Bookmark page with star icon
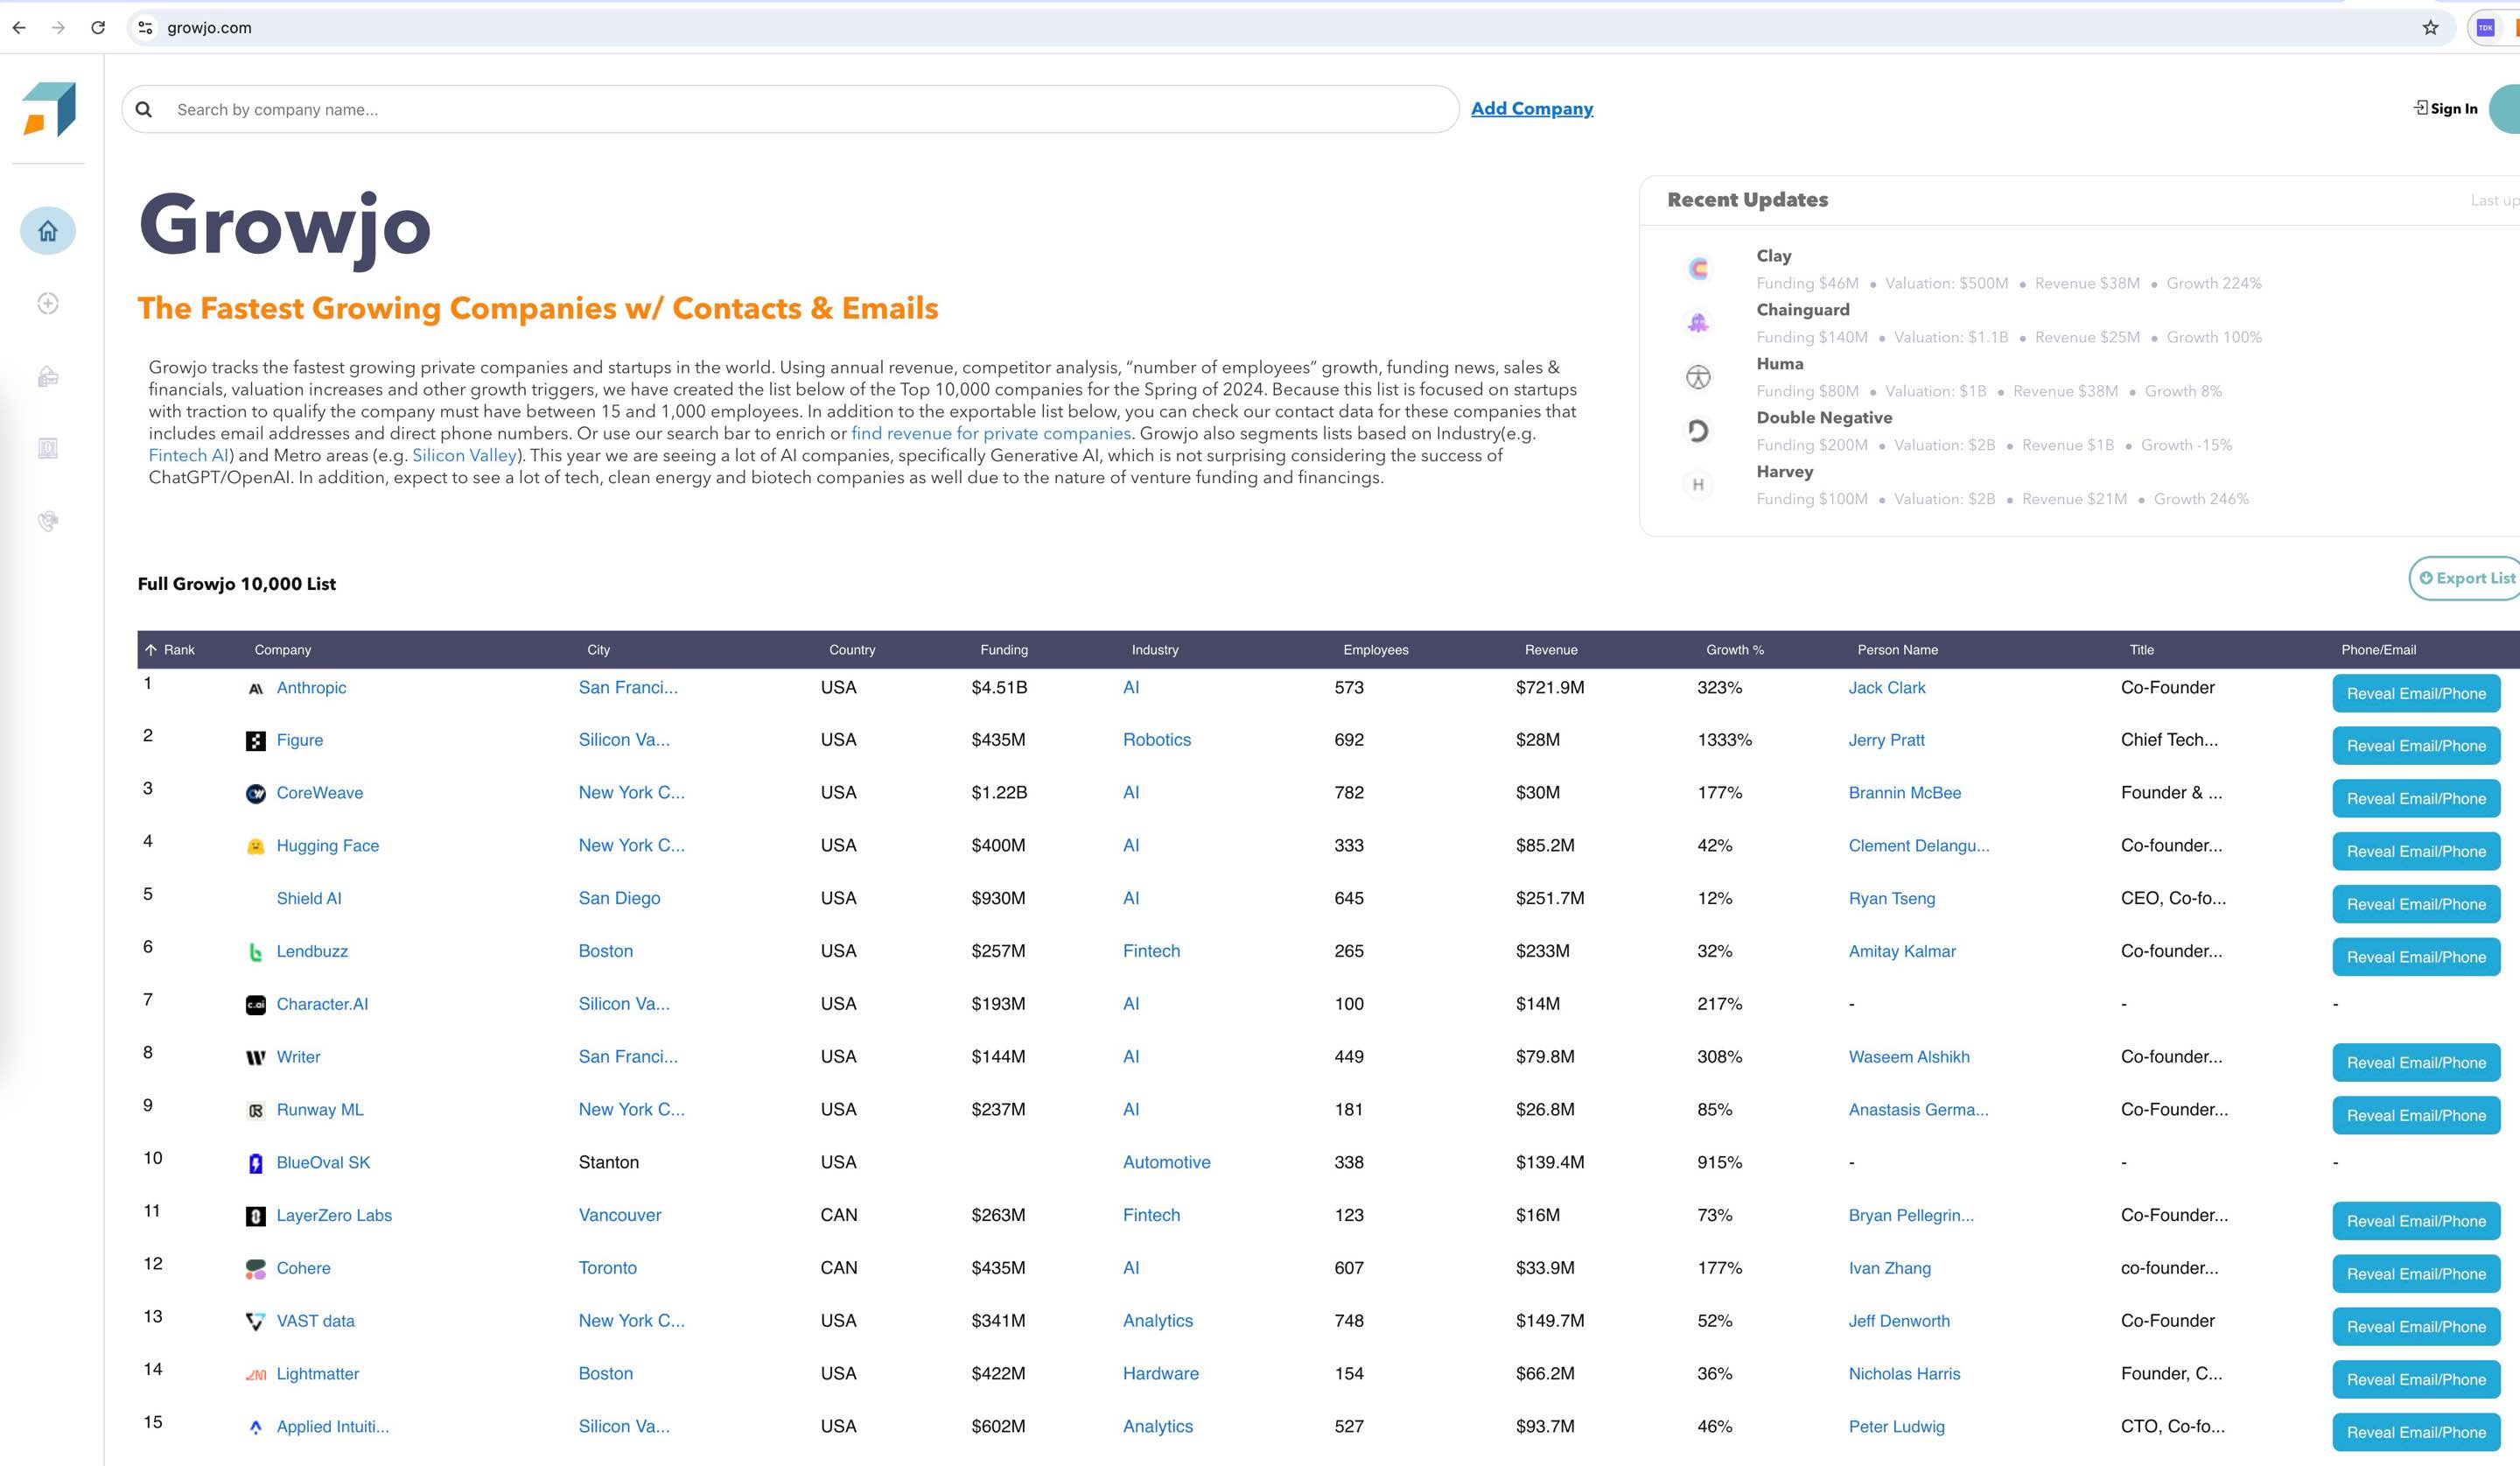Viewport: 2520px width, 1466px height. click(2430, 28)
